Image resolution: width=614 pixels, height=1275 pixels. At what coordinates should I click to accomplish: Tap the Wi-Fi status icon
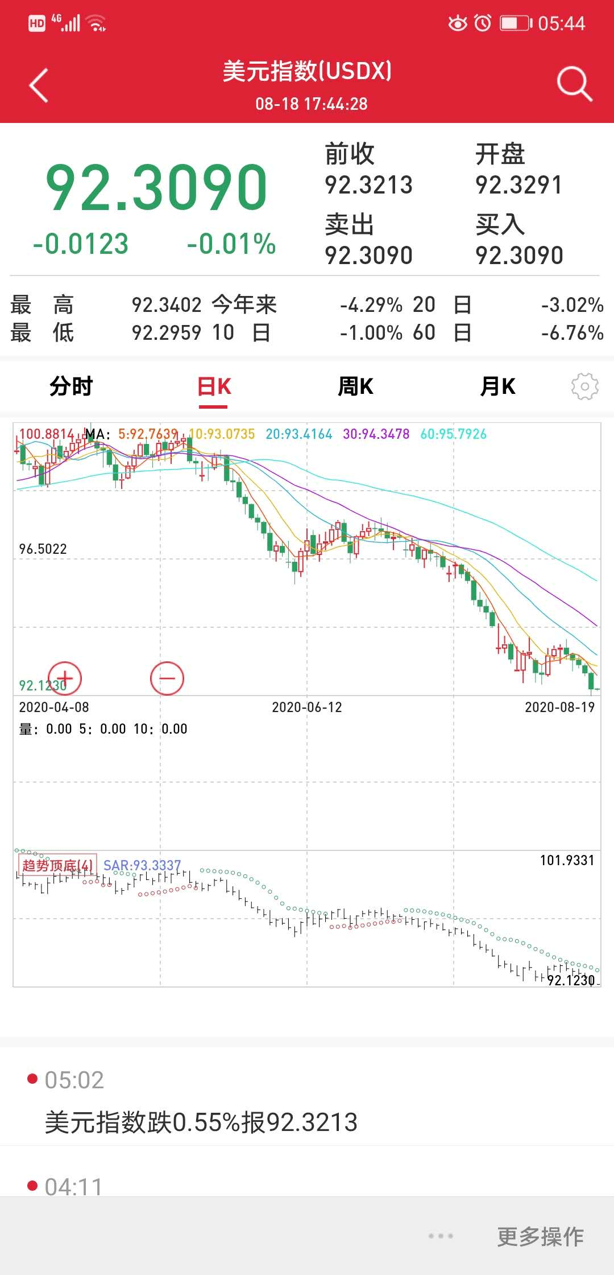coord(96,23)
